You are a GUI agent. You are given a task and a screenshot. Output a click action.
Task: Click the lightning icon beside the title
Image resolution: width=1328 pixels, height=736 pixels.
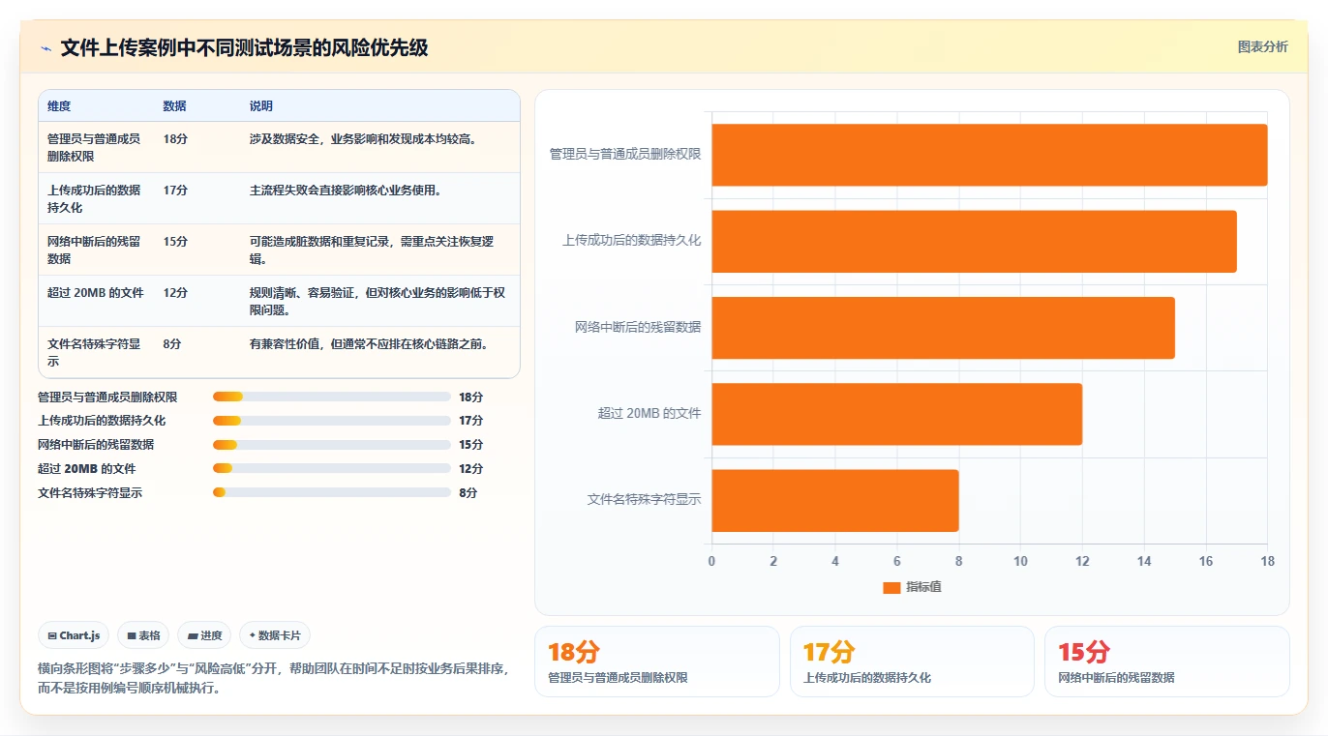click(45, 48)
